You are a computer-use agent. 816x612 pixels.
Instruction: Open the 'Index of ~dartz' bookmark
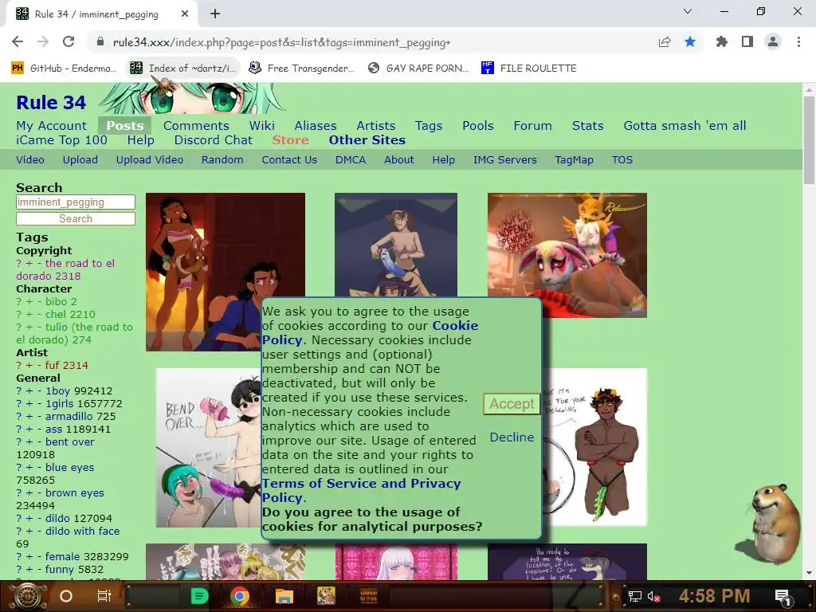point(183,69)
